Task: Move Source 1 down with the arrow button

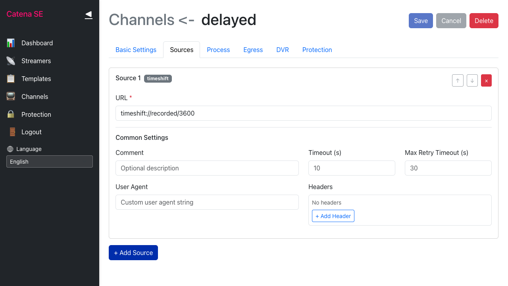Action: point(472,80)
